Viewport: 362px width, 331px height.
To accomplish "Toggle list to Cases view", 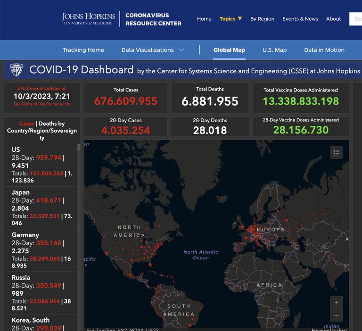I will (x=26, y=124).
